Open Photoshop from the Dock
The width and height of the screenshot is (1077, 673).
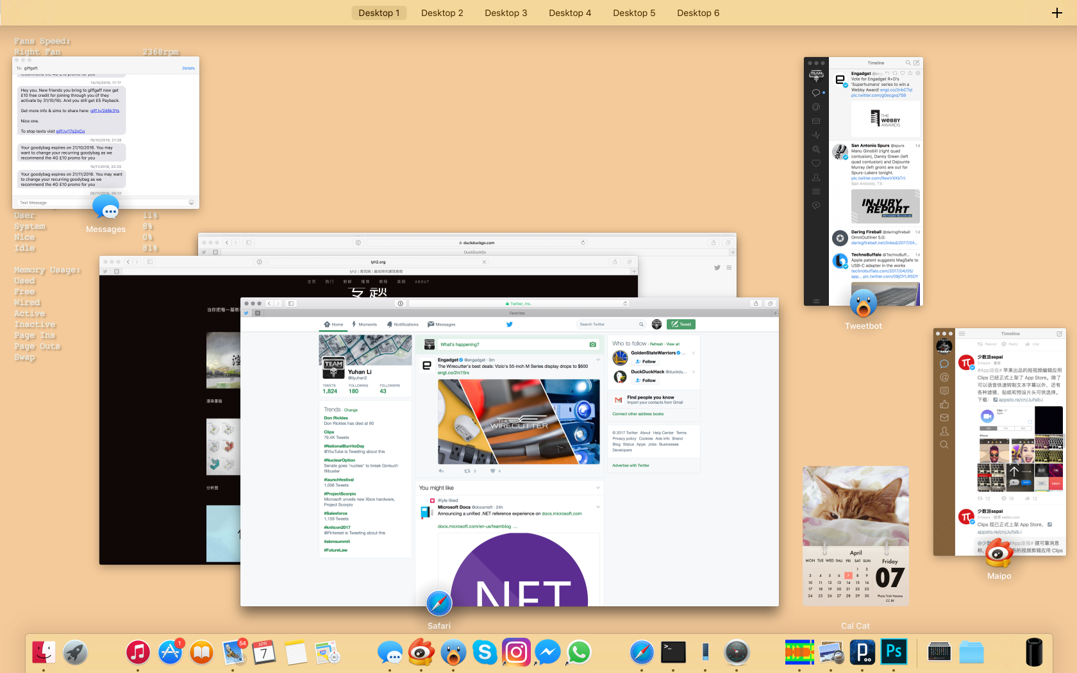coord(894,652)
